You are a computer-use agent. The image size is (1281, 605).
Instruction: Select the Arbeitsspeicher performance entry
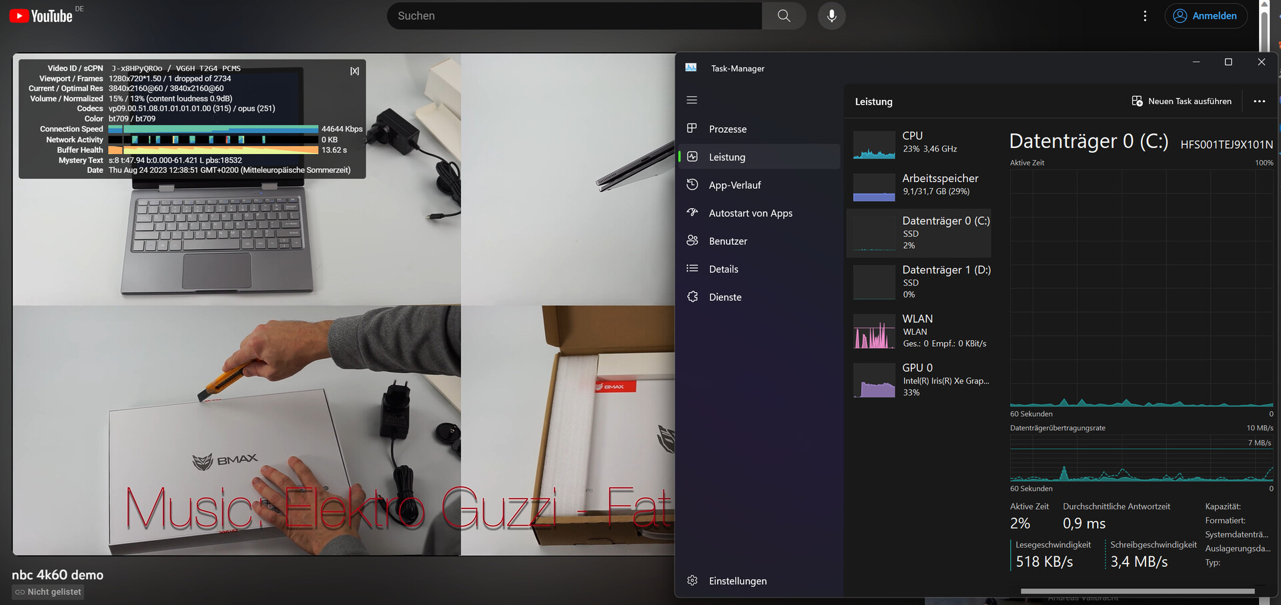coord(919,186)
